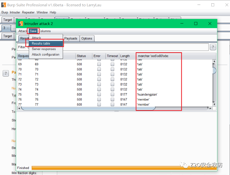230x175 pixels.
Task: Choose Attack entry in Save dropdown
Action: click(x=46, y=38)
